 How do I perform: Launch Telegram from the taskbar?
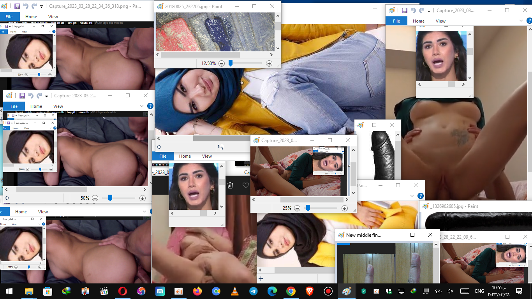(254, 291)
